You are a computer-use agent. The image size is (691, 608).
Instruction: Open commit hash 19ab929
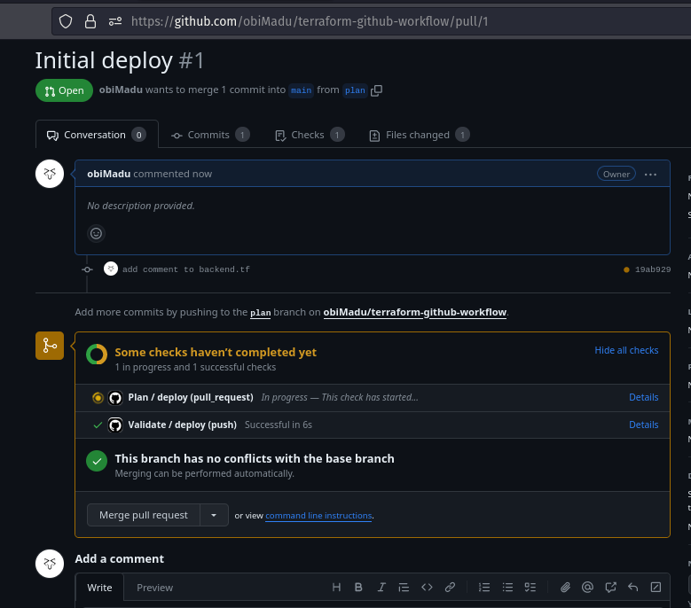click(x=653, y=269)
